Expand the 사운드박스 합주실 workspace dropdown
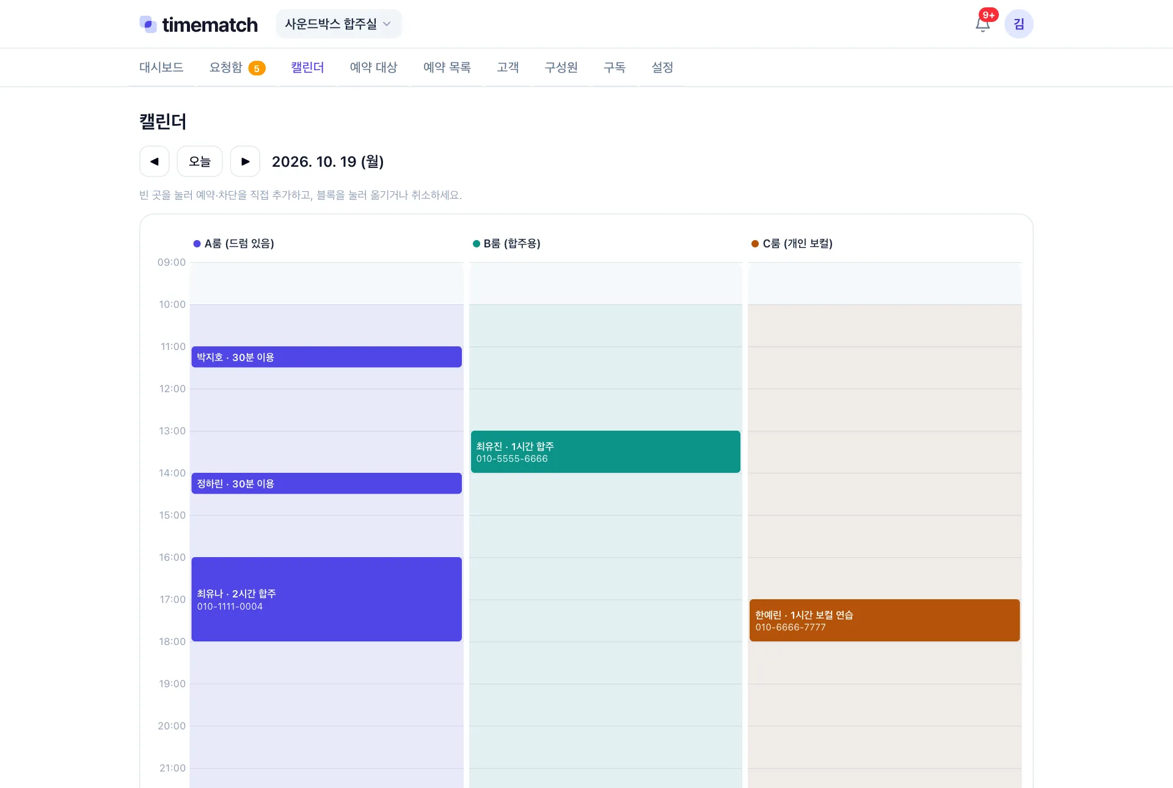Screen dimensions: 1173x788 (x=338, y=24)
